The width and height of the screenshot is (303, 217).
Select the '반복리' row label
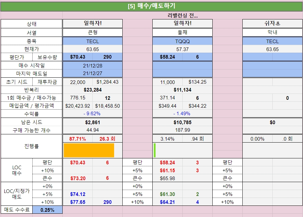tap(32, 90)
